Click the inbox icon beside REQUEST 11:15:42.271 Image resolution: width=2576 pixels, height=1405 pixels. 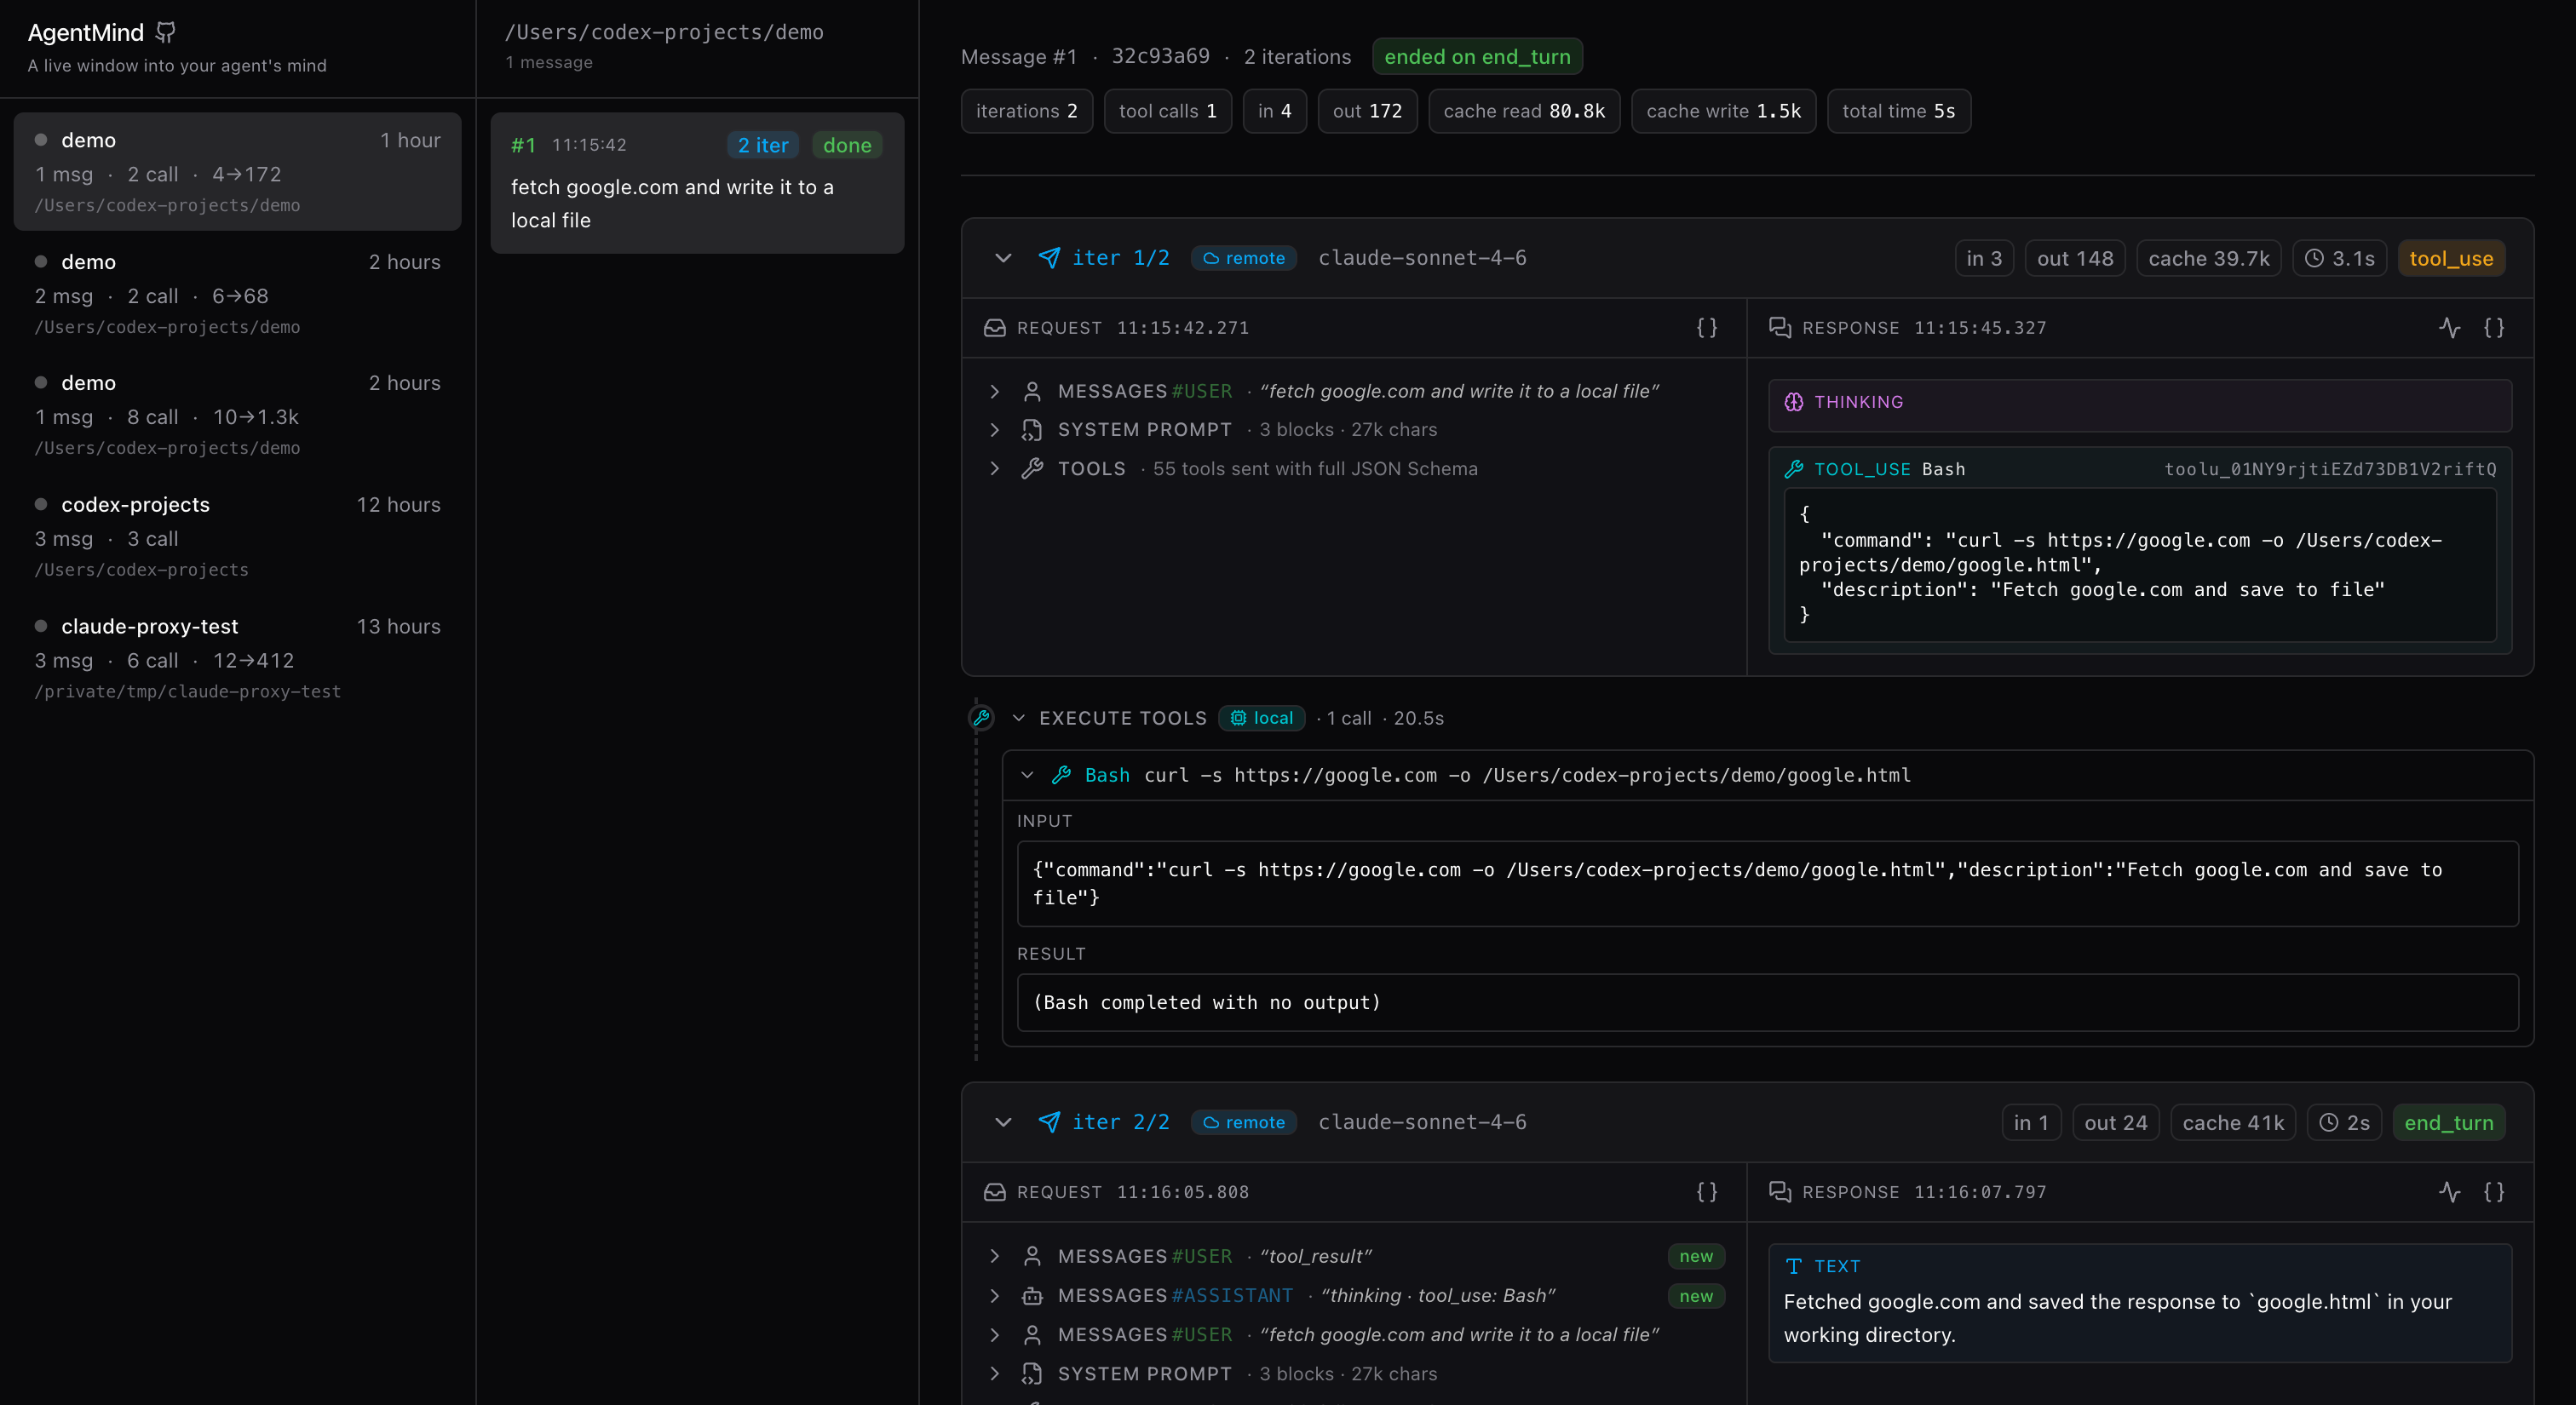(x=994, y=328)
